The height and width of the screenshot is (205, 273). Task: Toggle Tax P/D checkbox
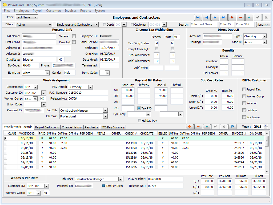pos(139,108)
